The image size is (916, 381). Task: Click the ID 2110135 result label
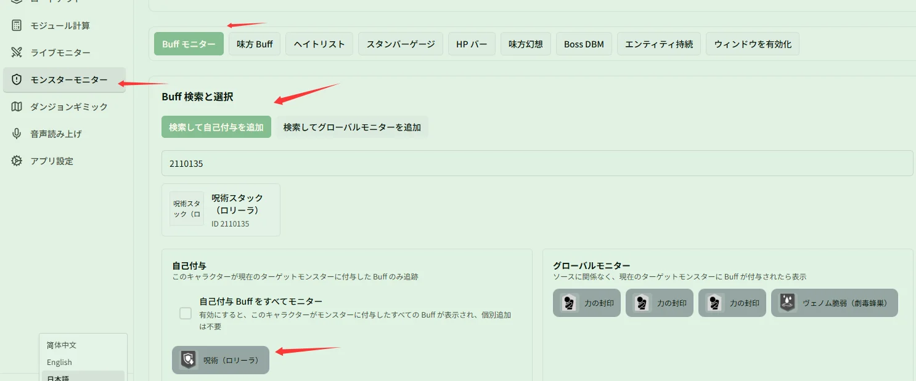pos(230,224)
